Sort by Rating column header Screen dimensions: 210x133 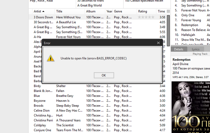(147, 11)
